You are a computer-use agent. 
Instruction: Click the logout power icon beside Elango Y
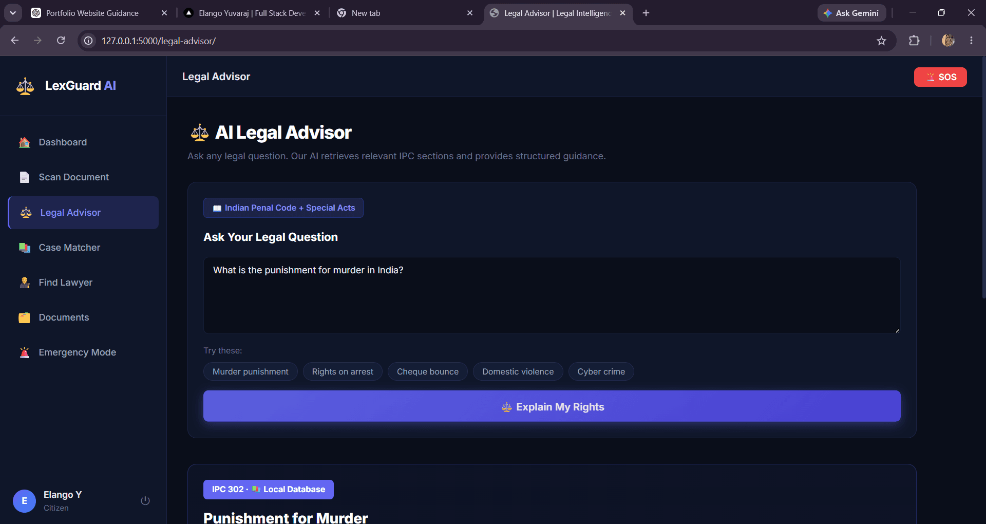point(145,501)
